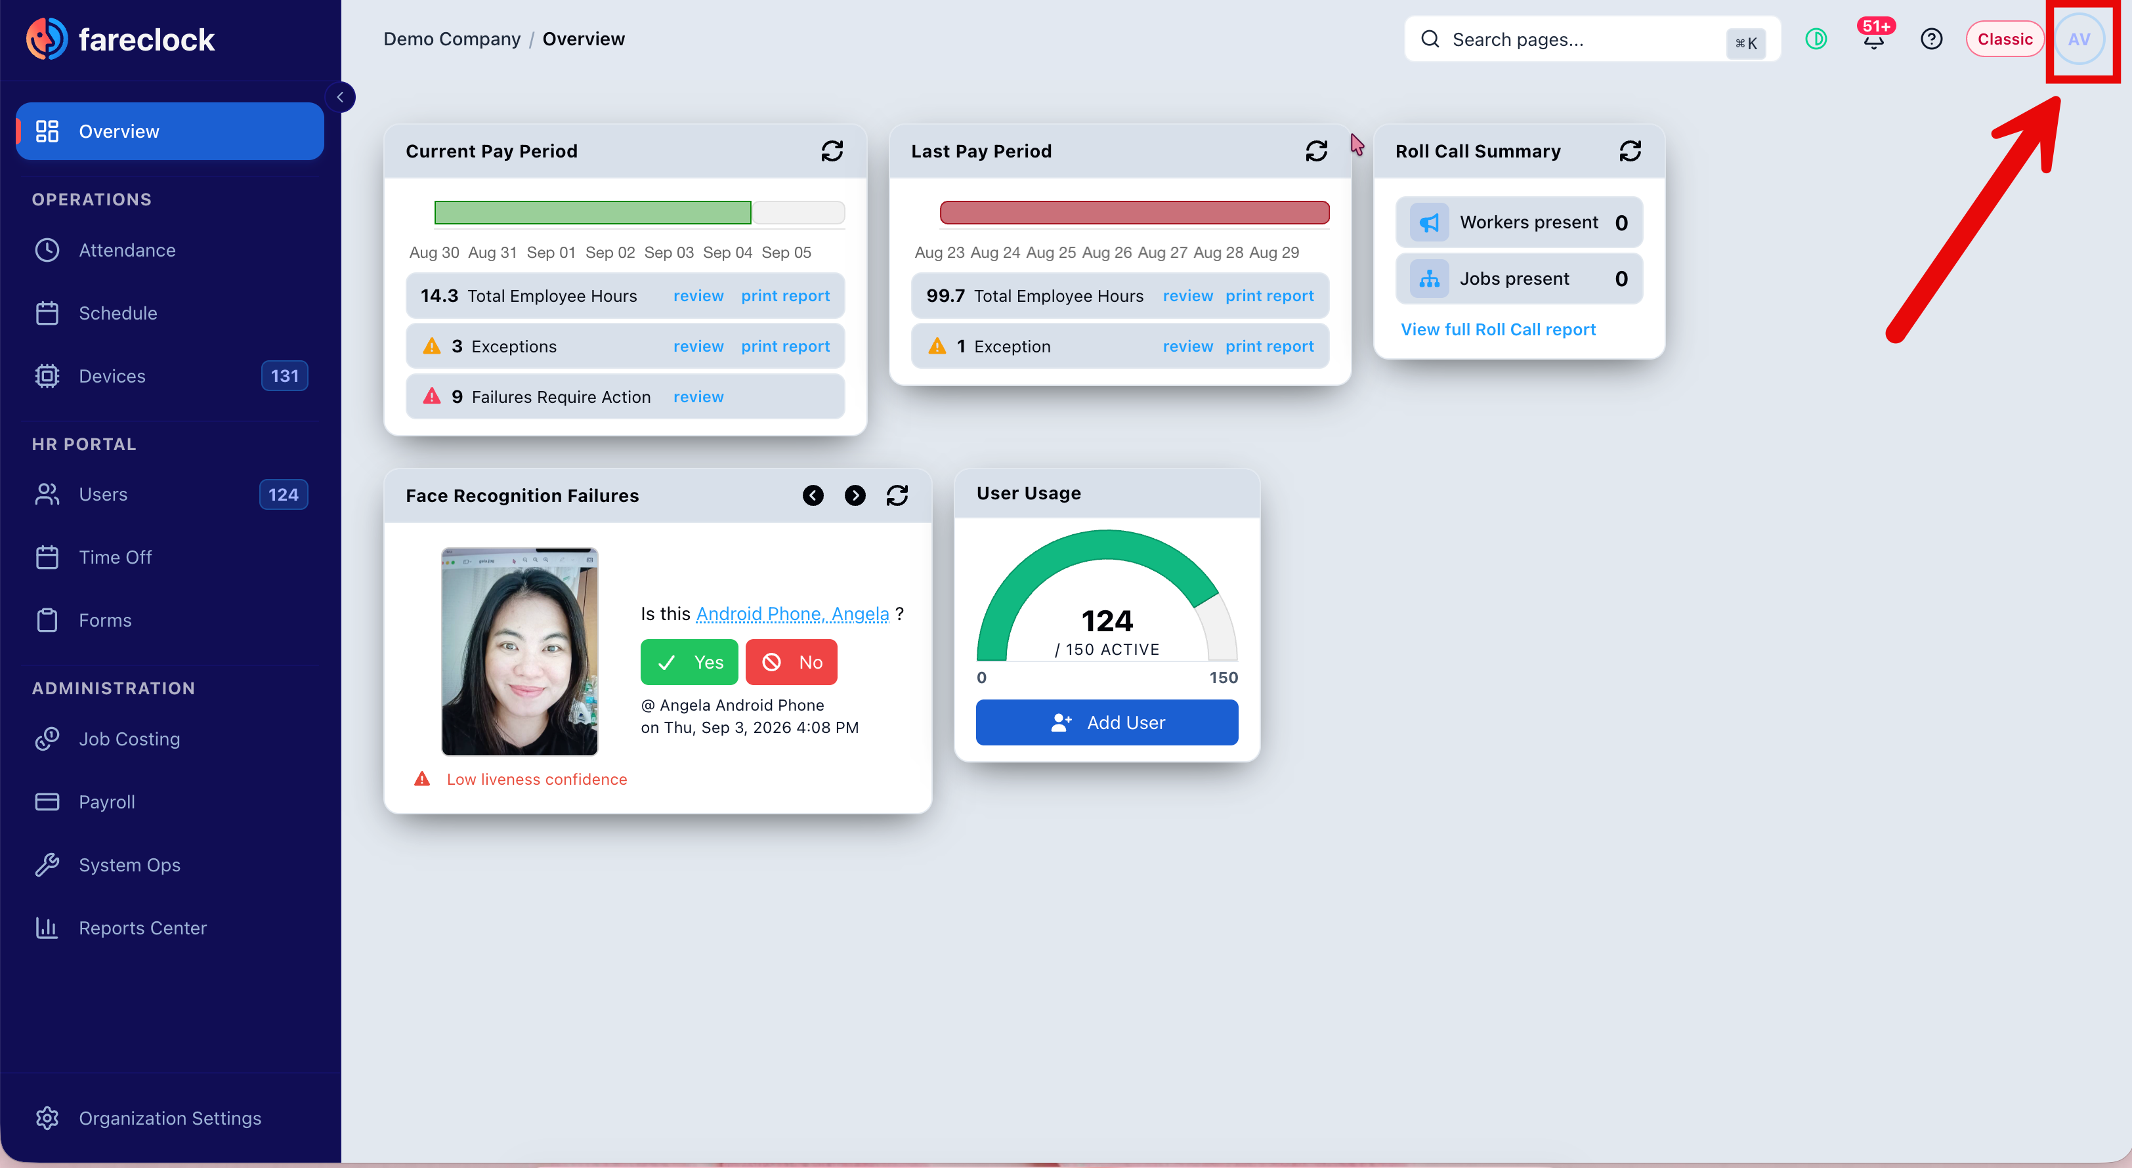Click the green status indicator icon

click(1816, 39)
